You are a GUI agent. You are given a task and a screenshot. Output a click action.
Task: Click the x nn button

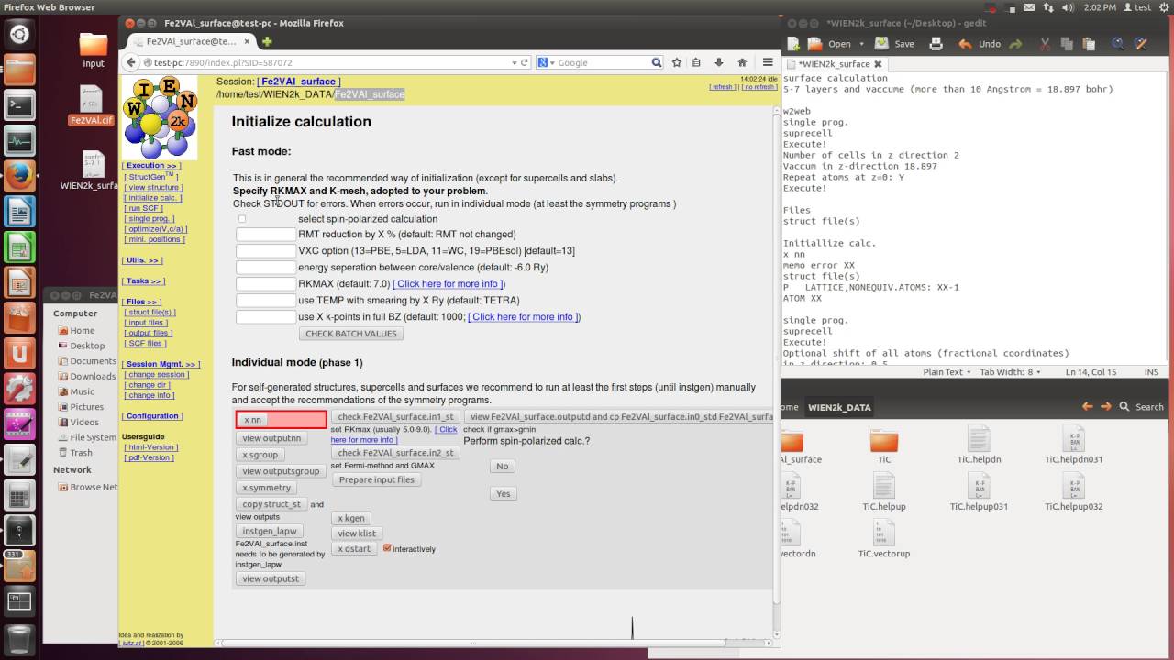252,420
